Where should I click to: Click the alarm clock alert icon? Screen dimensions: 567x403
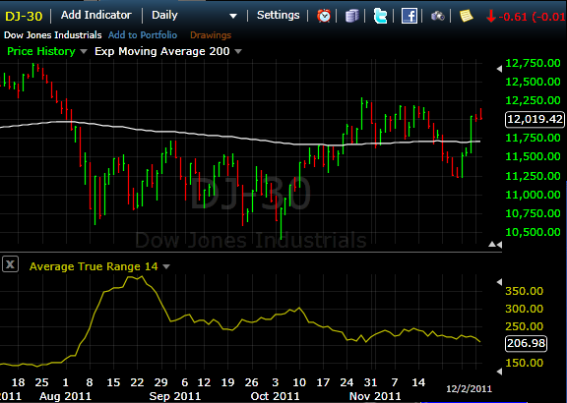coord(324,16)
